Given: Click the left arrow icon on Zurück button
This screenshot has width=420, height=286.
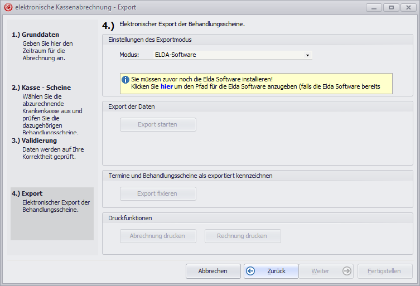Looking at the screenshot, I should pyautogui.click(x=251, y=271).
